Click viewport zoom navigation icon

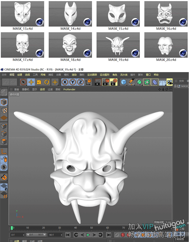(163, 89)
